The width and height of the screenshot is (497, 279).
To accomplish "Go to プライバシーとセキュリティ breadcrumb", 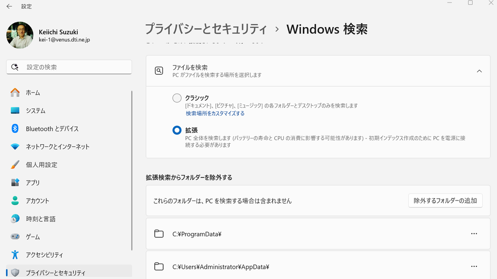I will tap(206, 29).
